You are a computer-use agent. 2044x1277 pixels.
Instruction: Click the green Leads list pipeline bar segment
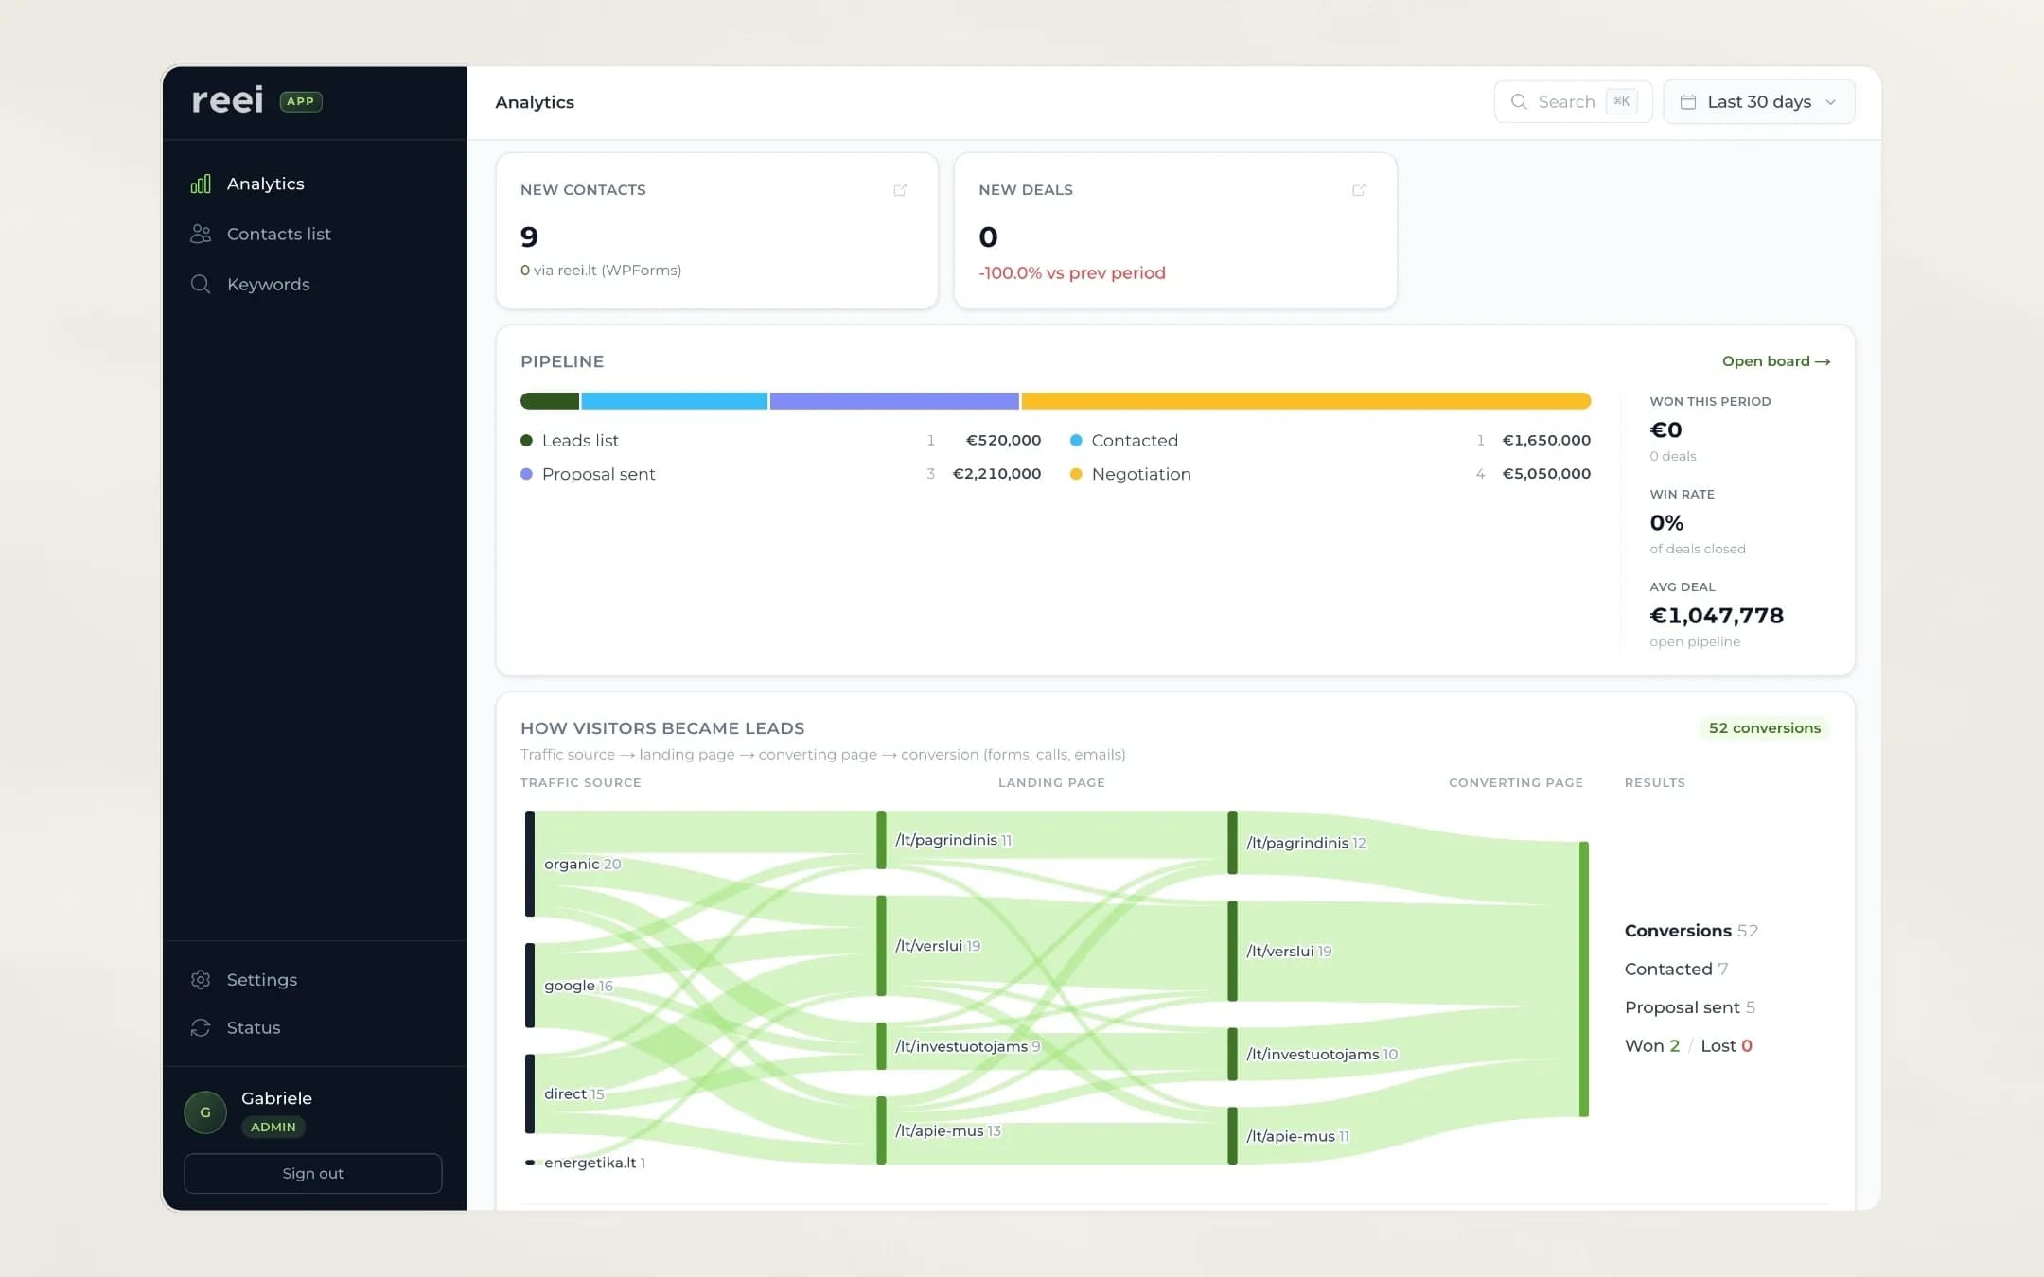click(x=550, y=401)
